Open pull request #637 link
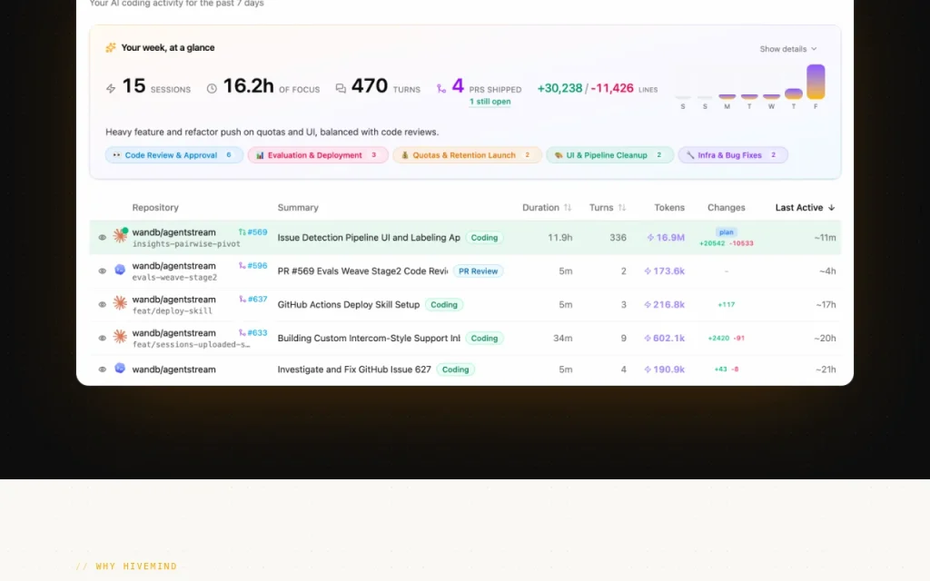 tap(252, 300)
